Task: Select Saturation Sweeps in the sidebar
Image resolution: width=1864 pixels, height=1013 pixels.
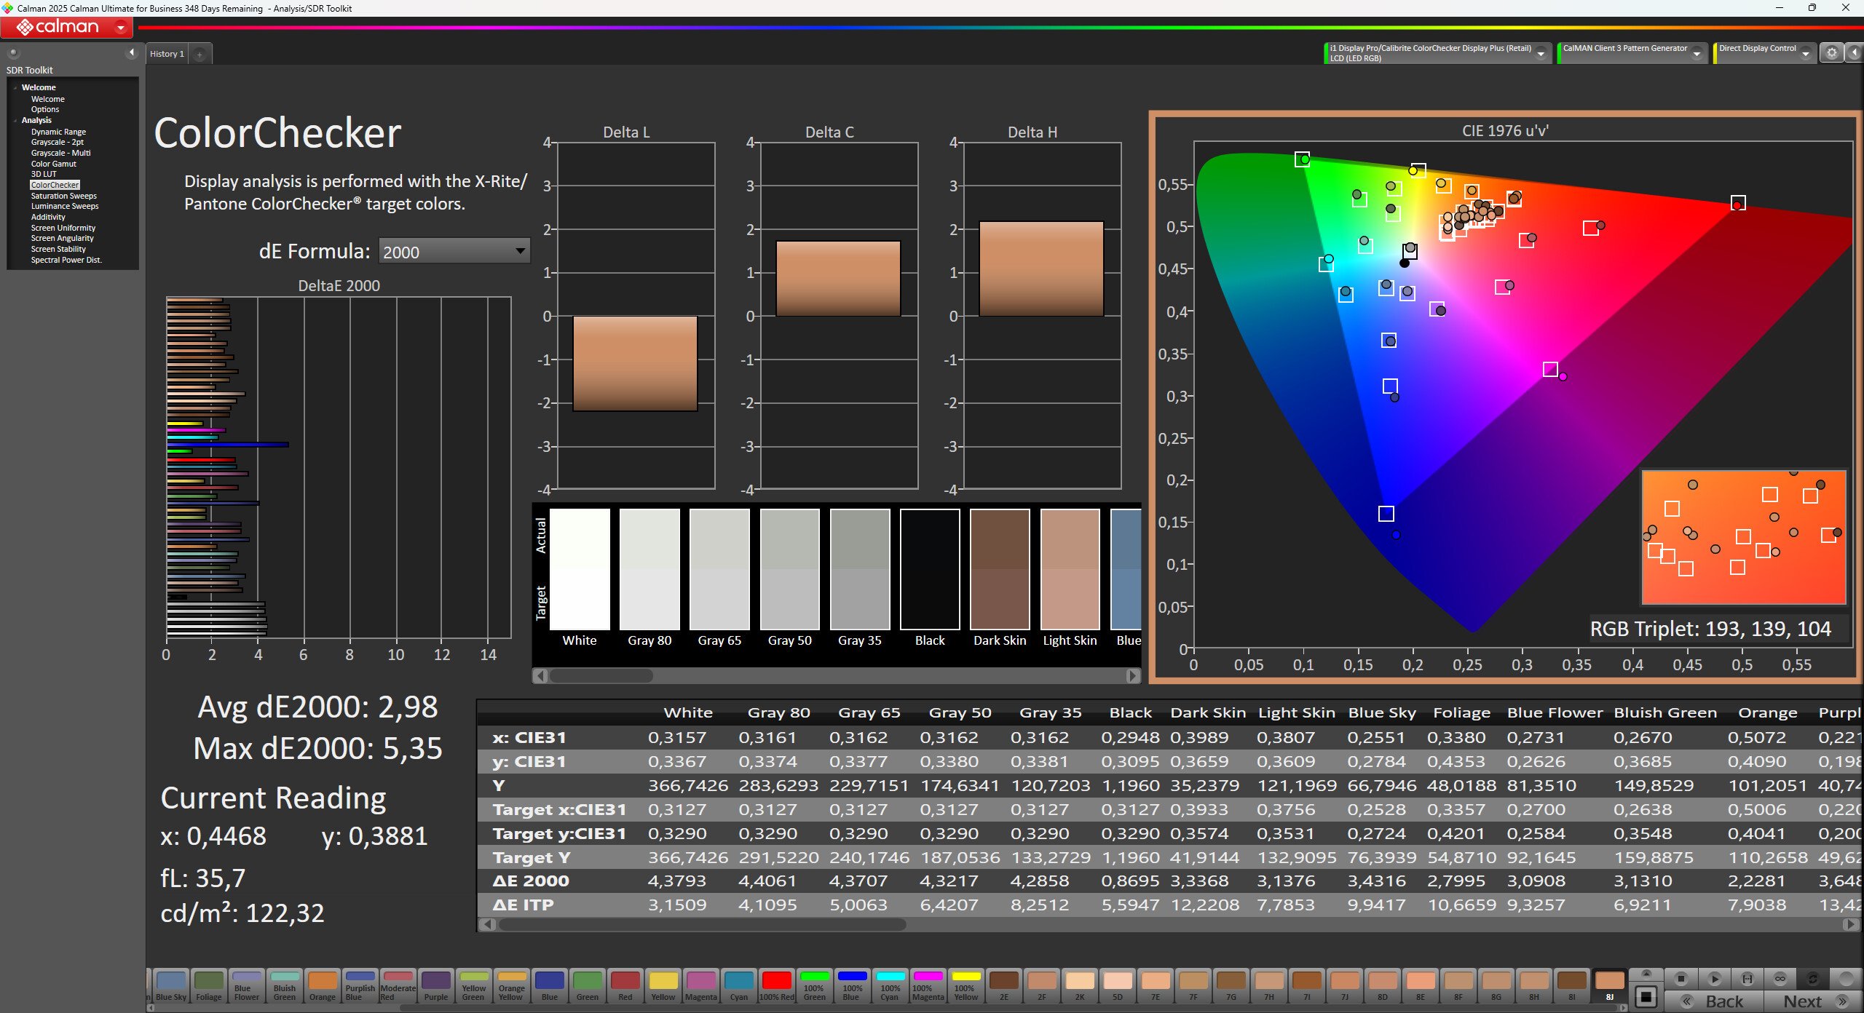Action: [x=63, y=196]
